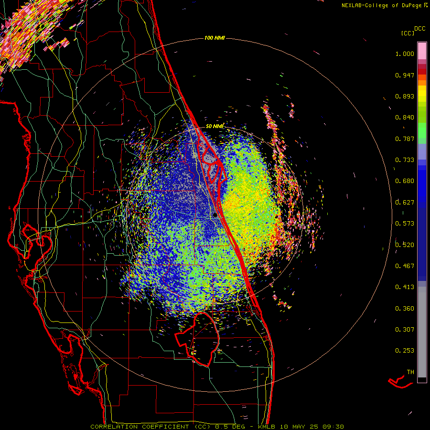Image resolution: width=430 pixels, height=430 pixels.
Task: Click the 0.787 value on the color scale
Action: [x=405, y=139]
